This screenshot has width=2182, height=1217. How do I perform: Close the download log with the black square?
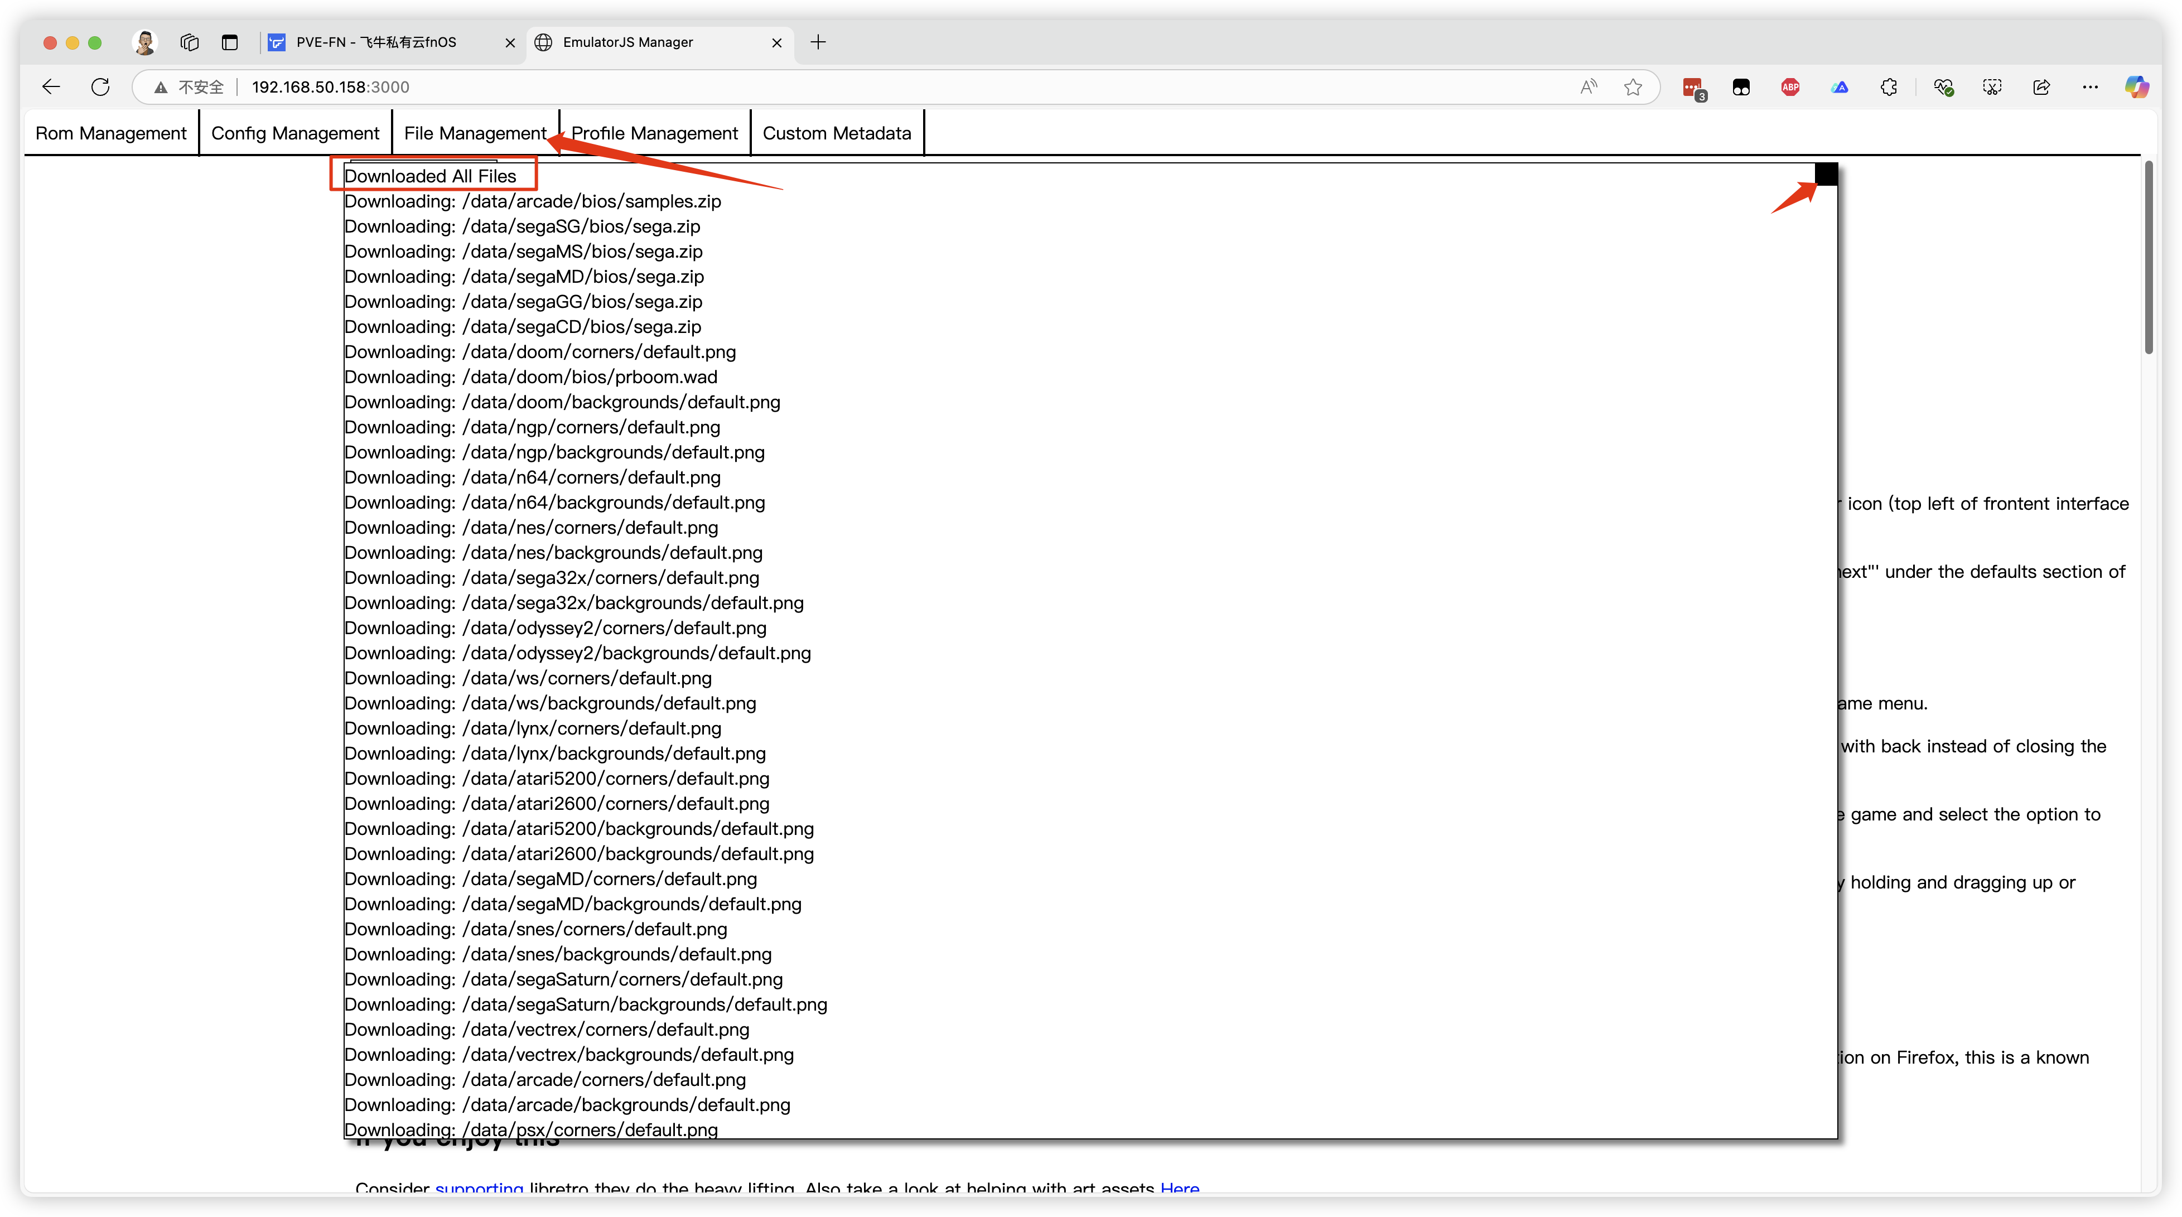point(1826,173)
